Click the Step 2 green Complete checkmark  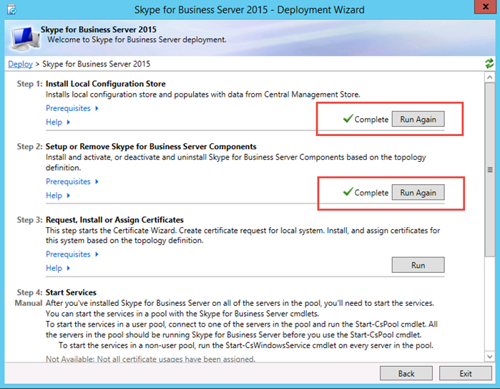click(348, 191)
